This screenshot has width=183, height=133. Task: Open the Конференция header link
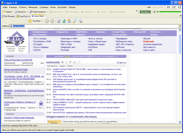tap(40, 32)
